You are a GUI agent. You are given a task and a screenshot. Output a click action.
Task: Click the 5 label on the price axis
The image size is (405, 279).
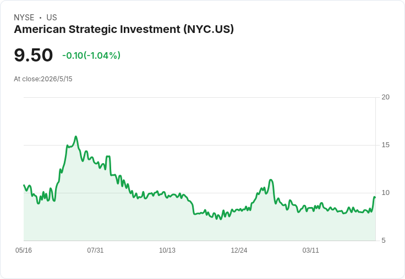[x=384, y=241]
